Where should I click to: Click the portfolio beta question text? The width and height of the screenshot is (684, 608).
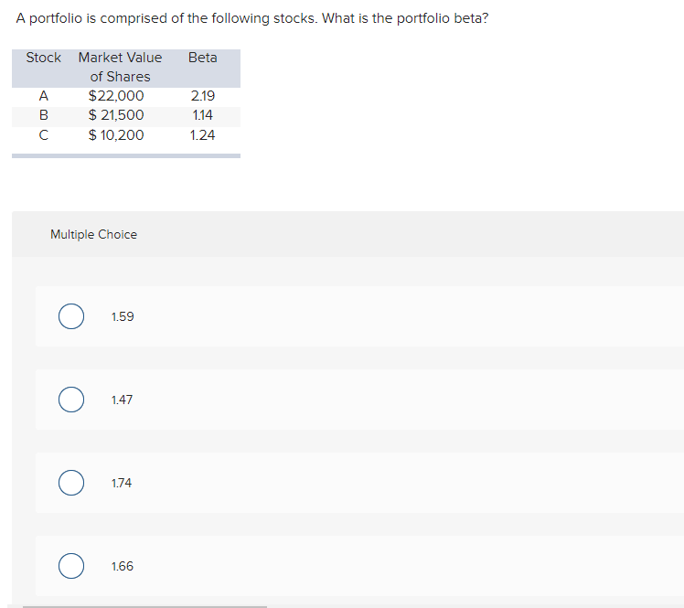click(x=252, y=18)
